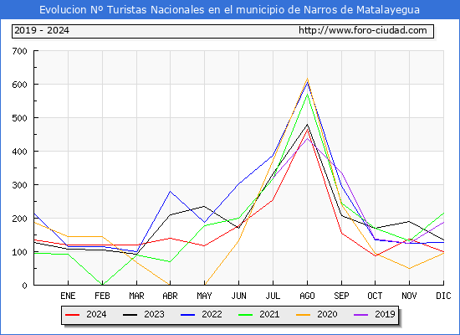The width and height of the screenshot is (460, 335).
Task: Click the black 2023 data point at MAY
Action: pyautogui.click(x=204, y=206)
